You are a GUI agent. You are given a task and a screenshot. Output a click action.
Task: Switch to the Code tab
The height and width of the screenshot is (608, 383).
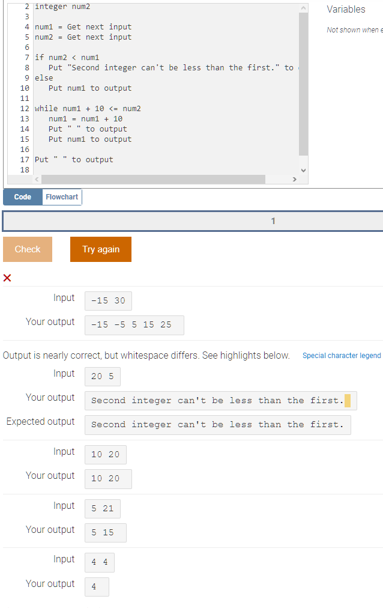[22, 197]
